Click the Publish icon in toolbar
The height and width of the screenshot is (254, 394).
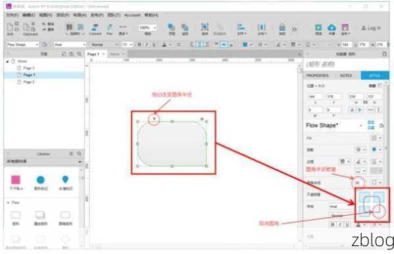pyautogui.click(x=345, y=29)
